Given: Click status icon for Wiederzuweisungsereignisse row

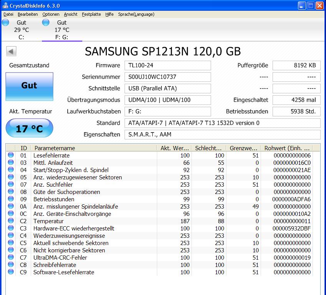Looking at the screenshot, I should [x=11, y=235].
